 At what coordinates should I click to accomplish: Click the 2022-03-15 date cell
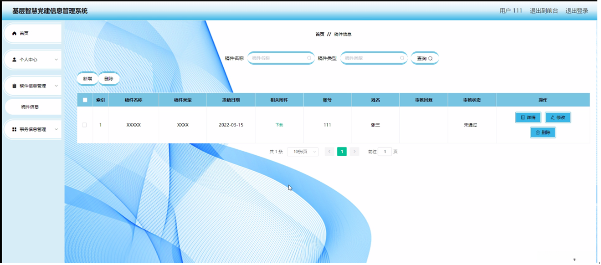tap(231, 125)
